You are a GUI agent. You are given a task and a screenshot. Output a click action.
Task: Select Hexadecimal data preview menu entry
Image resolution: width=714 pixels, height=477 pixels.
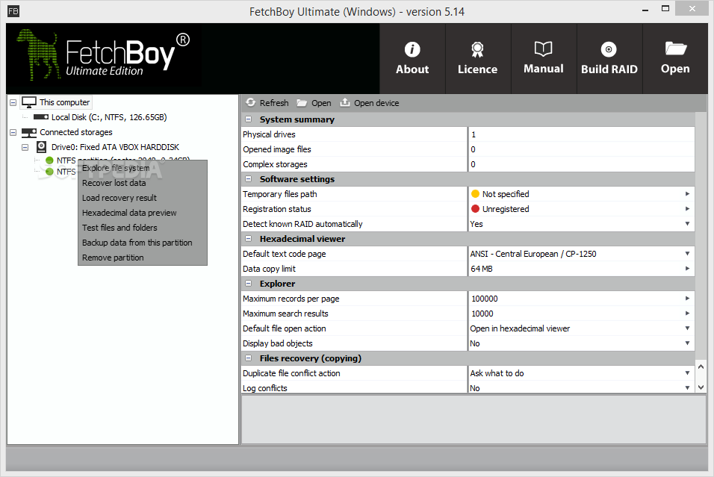click(x=143, y=213)
